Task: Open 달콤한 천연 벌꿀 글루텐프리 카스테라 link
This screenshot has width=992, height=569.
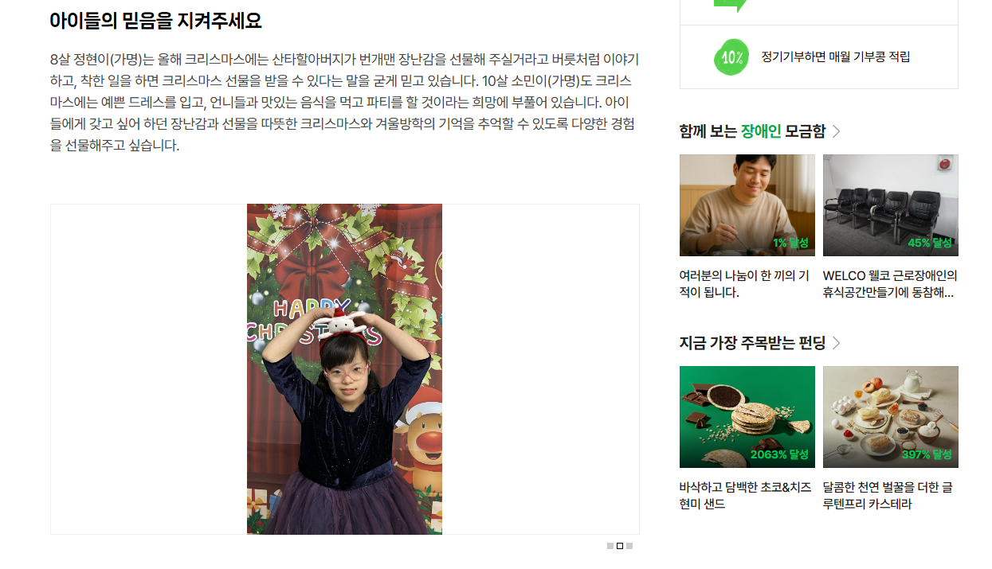Action: pos(888,495)
